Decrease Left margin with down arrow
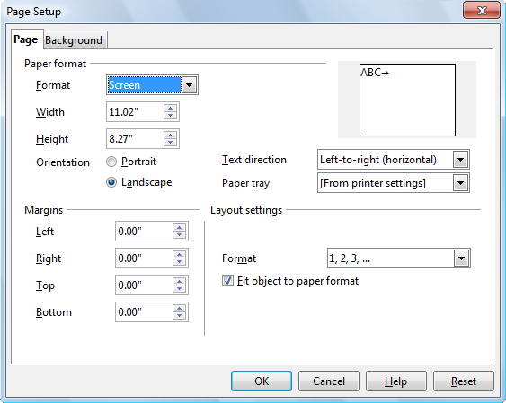This screenshot has width=506, height=403. (180, 235)
